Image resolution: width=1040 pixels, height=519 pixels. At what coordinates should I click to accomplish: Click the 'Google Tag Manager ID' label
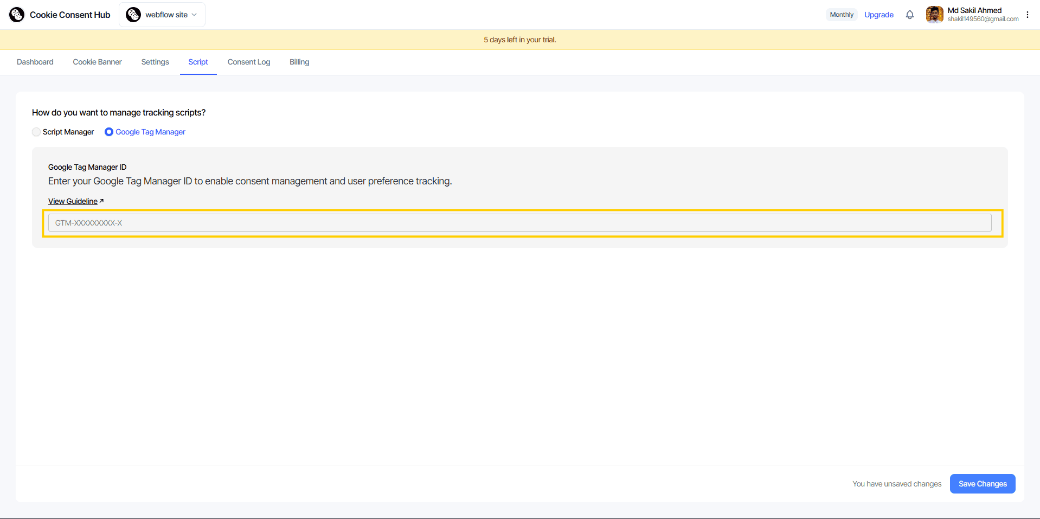point(87,167)
